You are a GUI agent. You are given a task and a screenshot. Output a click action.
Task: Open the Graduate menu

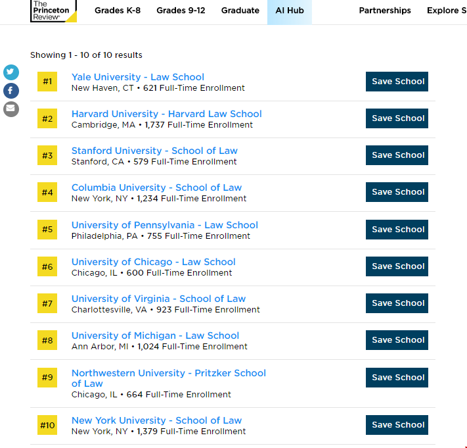click(x=240, y=11)
